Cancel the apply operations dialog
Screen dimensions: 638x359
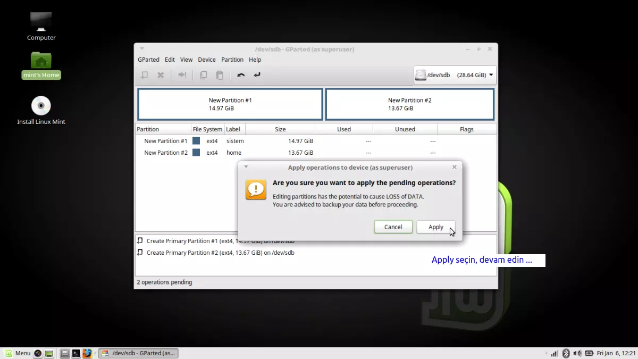393,227
